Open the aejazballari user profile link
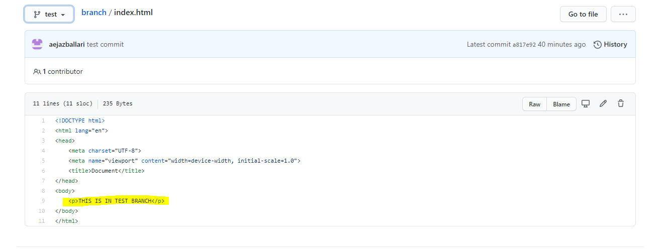Viewport: 663px width, 249px height. tap(67, 44)
